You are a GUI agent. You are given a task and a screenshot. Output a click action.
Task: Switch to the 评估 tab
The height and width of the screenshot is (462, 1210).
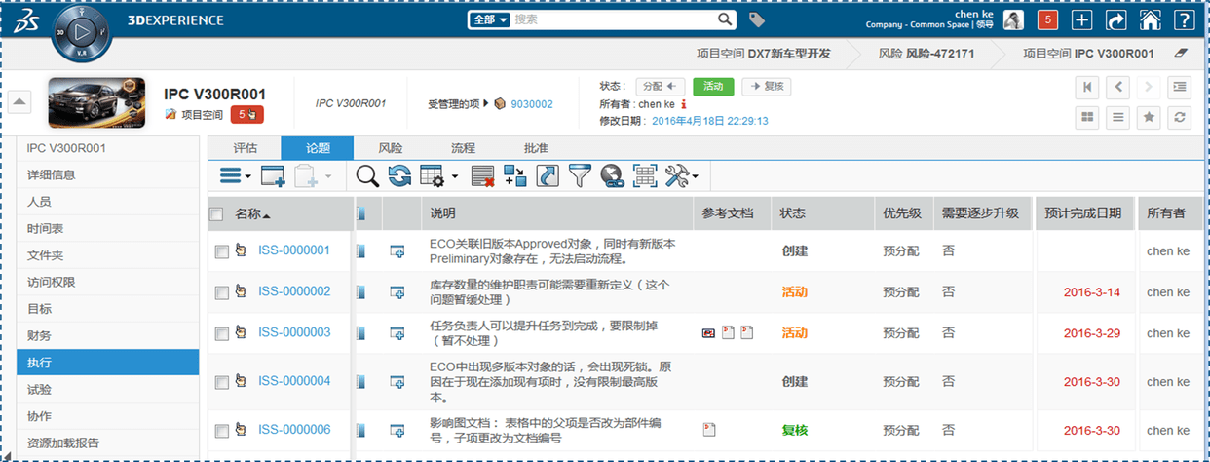(246, 148)
